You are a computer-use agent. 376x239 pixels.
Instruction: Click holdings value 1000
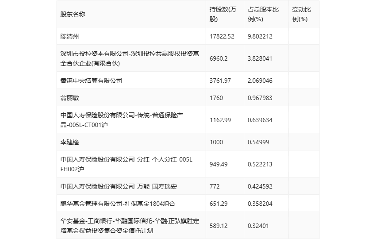click(x=216, y=142)
